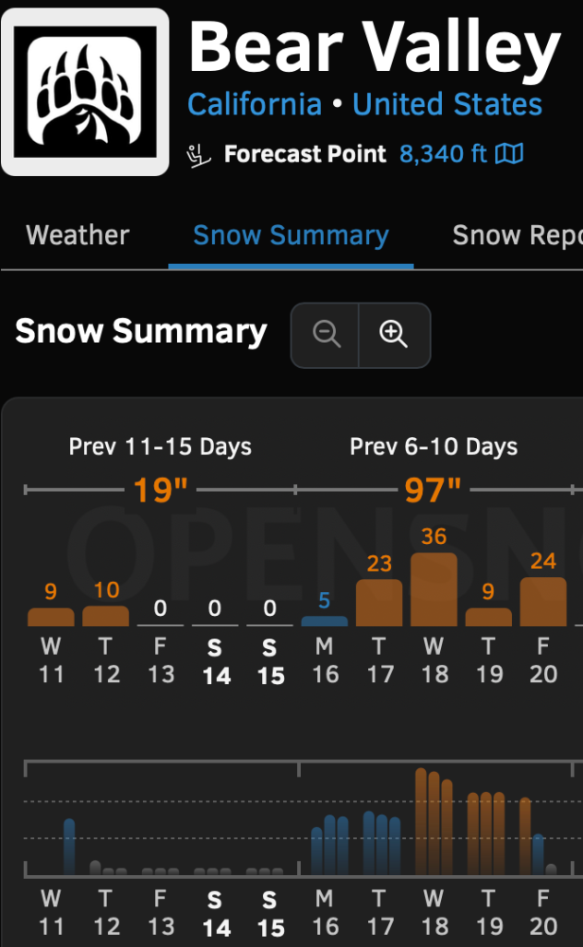
Task: Click the blue 5 inch bar for Monday 16
Action: [325, 621]
